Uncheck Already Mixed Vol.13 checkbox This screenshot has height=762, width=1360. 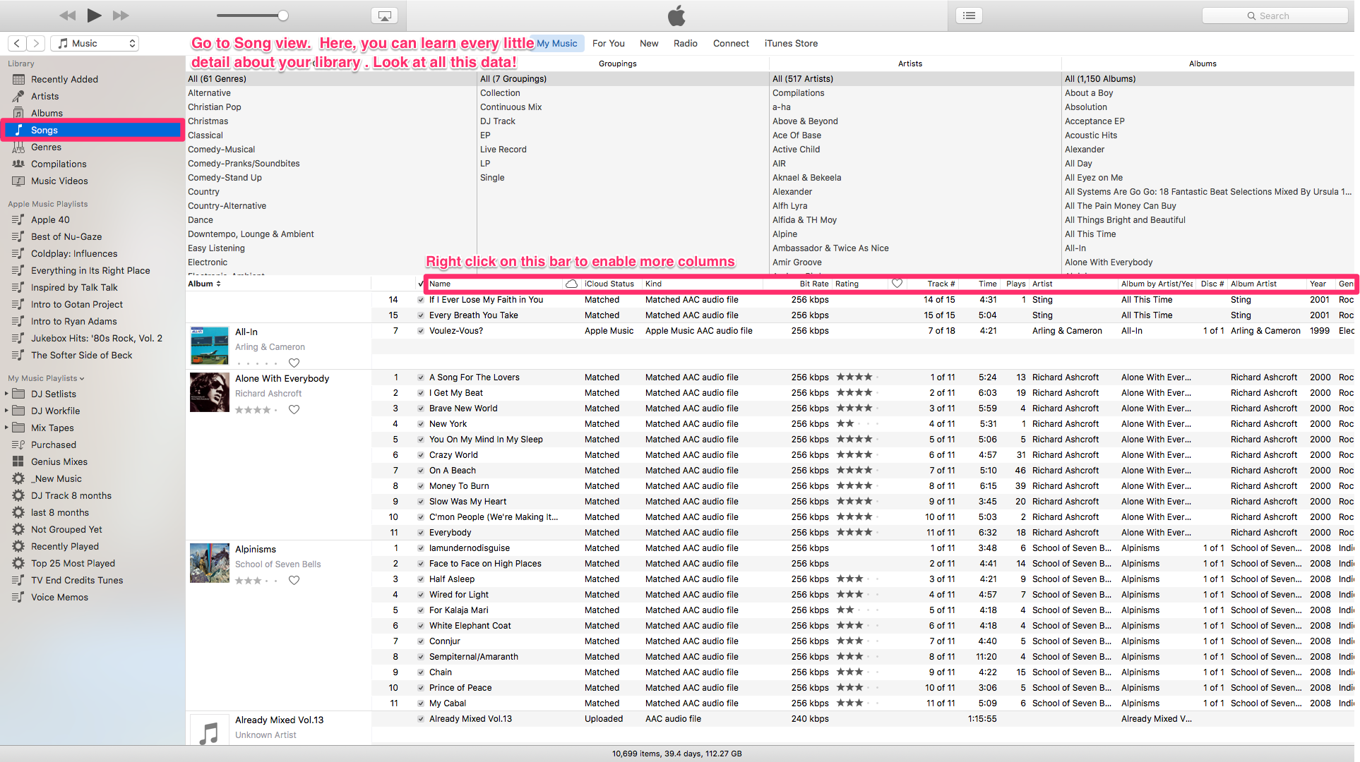click(x=421, y=719)
